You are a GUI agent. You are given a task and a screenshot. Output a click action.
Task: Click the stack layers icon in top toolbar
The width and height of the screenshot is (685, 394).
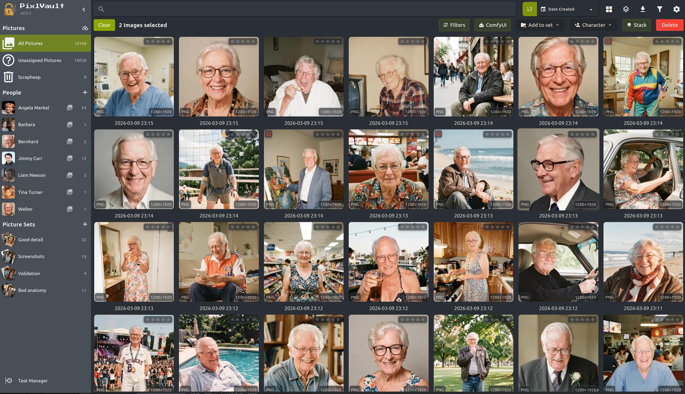point(626,9)
